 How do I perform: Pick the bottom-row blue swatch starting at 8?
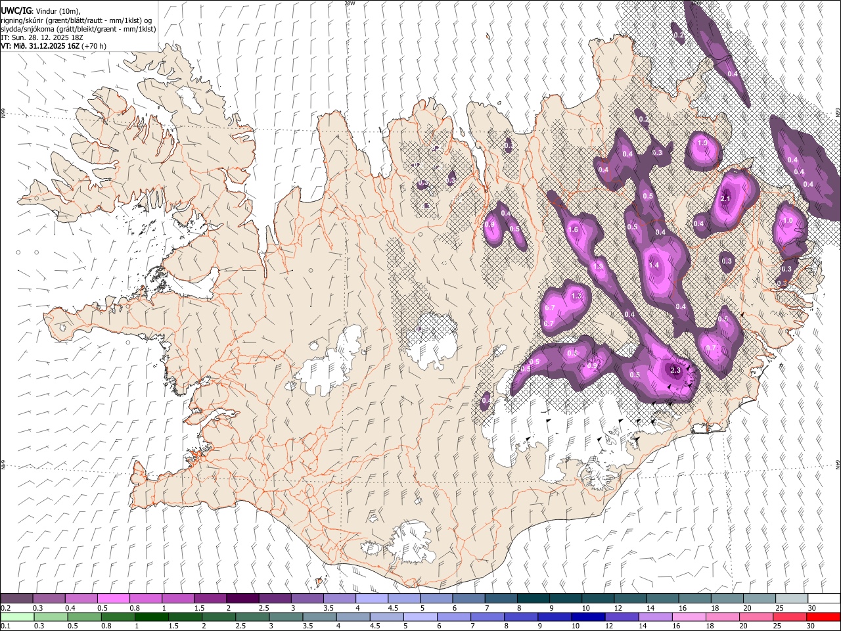pyautogui.click(x=521, y=617)
